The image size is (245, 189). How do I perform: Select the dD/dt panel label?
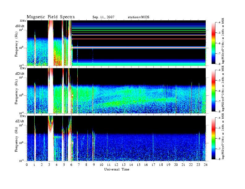[20, 73]
